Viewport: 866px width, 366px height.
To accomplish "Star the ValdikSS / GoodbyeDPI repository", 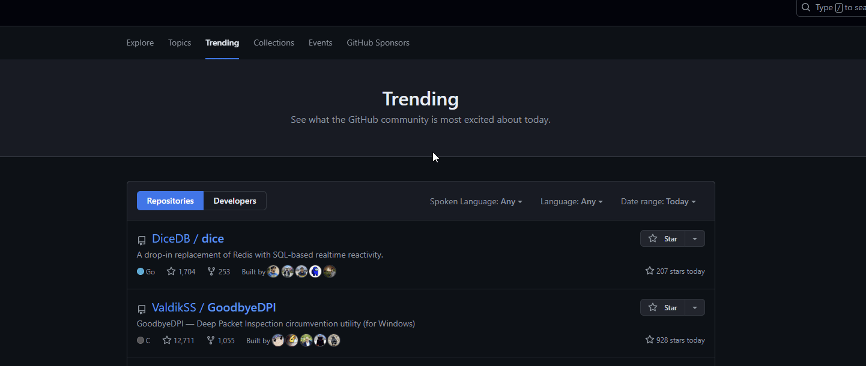I will pyautogui.click(x=662, y=307).
